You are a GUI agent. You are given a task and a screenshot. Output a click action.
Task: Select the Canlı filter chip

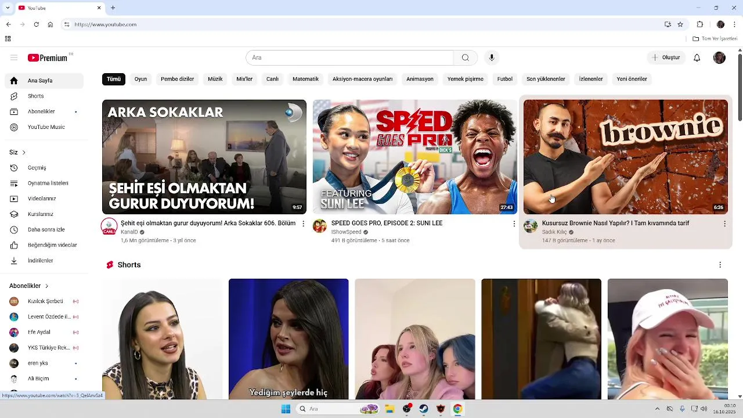click(272, 79)
